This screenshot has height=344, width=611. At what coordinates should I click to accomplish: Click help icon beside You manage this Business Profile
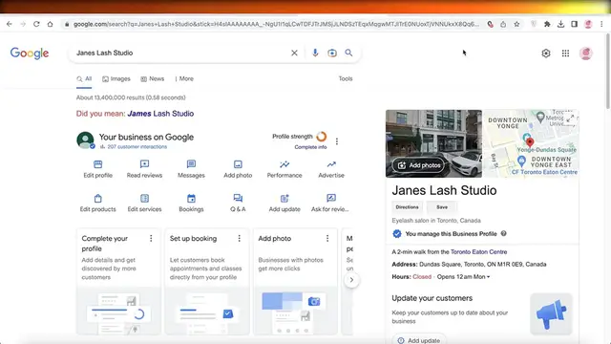pos(503,233)
